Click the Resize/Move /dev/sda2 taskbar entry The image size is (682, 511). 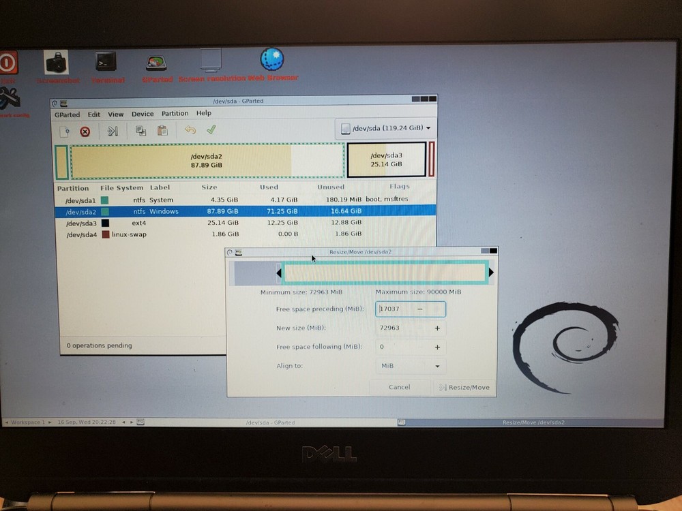click(x=533, y=422)
